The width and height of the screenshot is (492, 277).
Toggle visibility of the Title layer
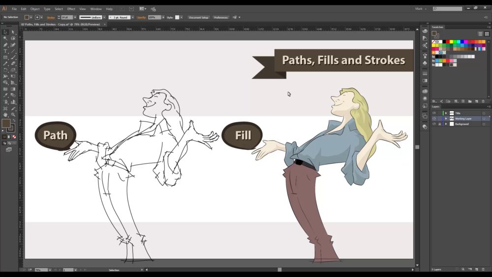[x=434, y=113]
